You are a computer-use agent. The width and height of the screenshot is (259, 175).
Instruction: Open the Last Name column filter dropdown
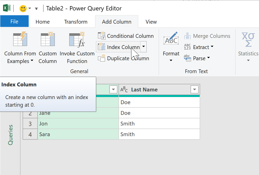(195, 89)
